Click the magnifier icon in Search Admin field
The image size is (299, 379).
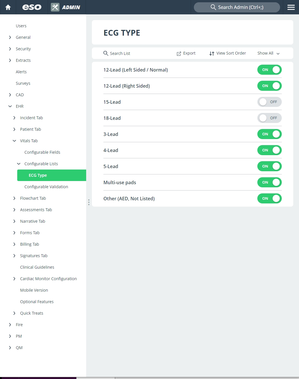click(213, 7)
